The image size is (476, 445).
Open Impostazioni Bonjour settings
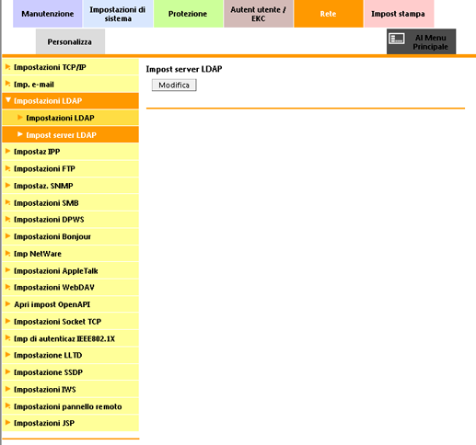70,236
